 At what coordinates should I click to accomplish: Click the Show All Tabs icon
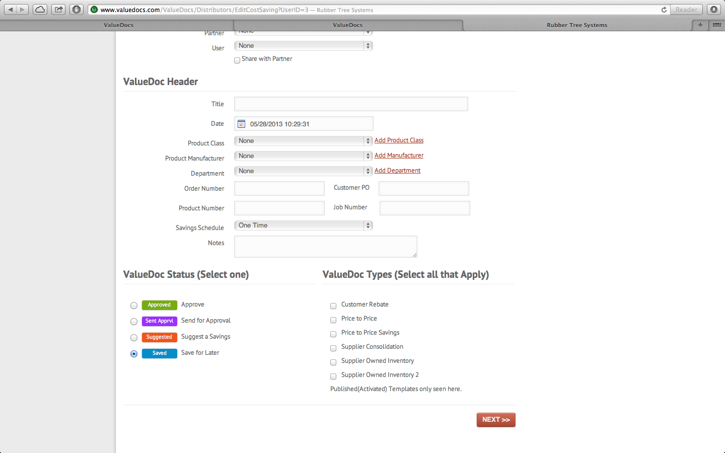(x=716, y=25)
